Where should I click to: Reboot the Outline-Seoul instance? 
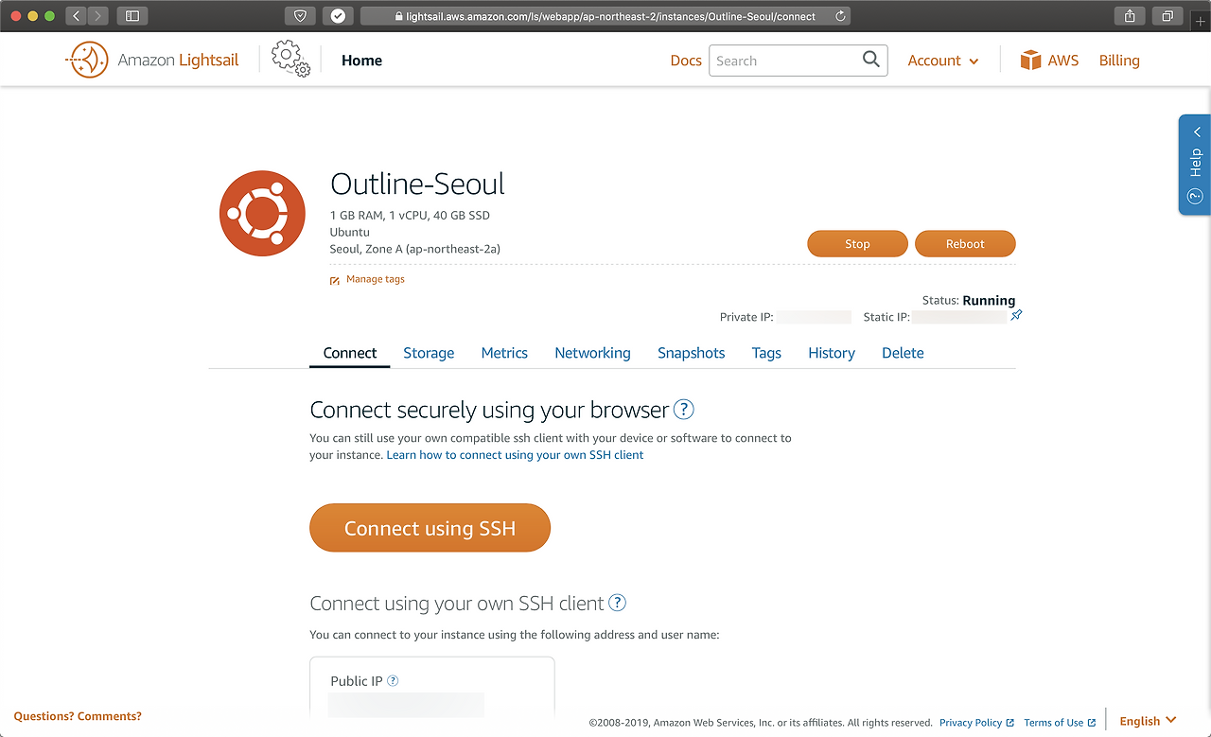(x=965, y=244)
